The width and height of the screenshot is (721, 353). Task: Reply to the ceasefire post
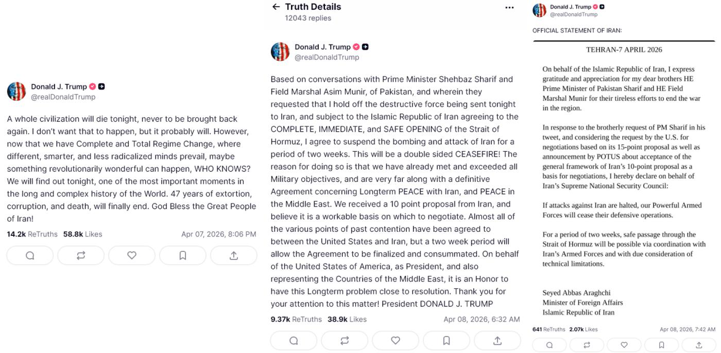(294, 340)
